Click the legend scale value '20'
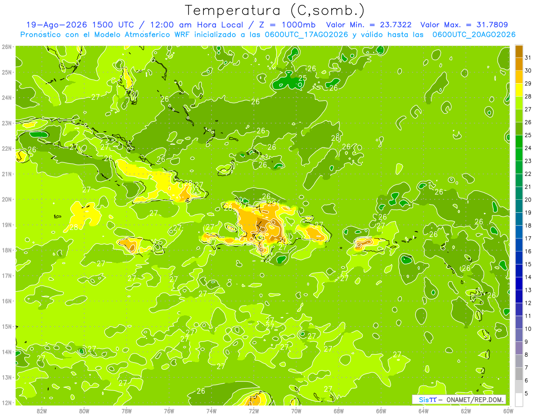 point(528,200)
